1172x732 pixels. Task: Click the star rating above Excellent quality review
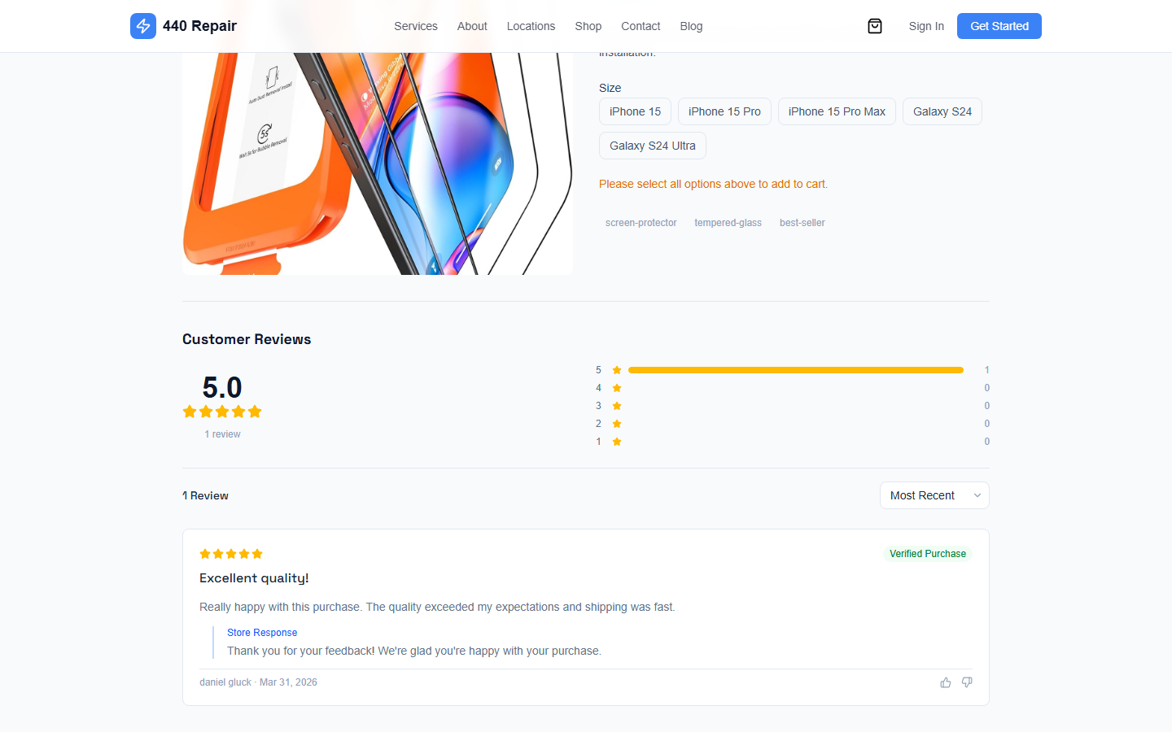(x=231, y=554)
